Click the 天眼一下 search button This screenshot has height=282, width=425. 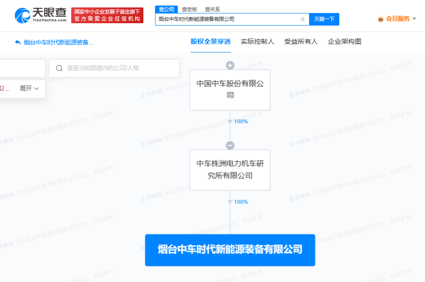[x=324, y=19]
